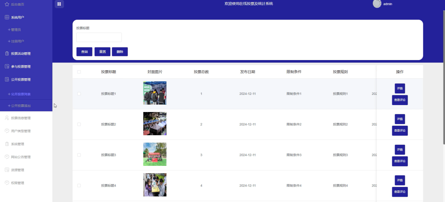Click the icon beside 权限管理
Screen dimensions: 445x202
point(7,183)
